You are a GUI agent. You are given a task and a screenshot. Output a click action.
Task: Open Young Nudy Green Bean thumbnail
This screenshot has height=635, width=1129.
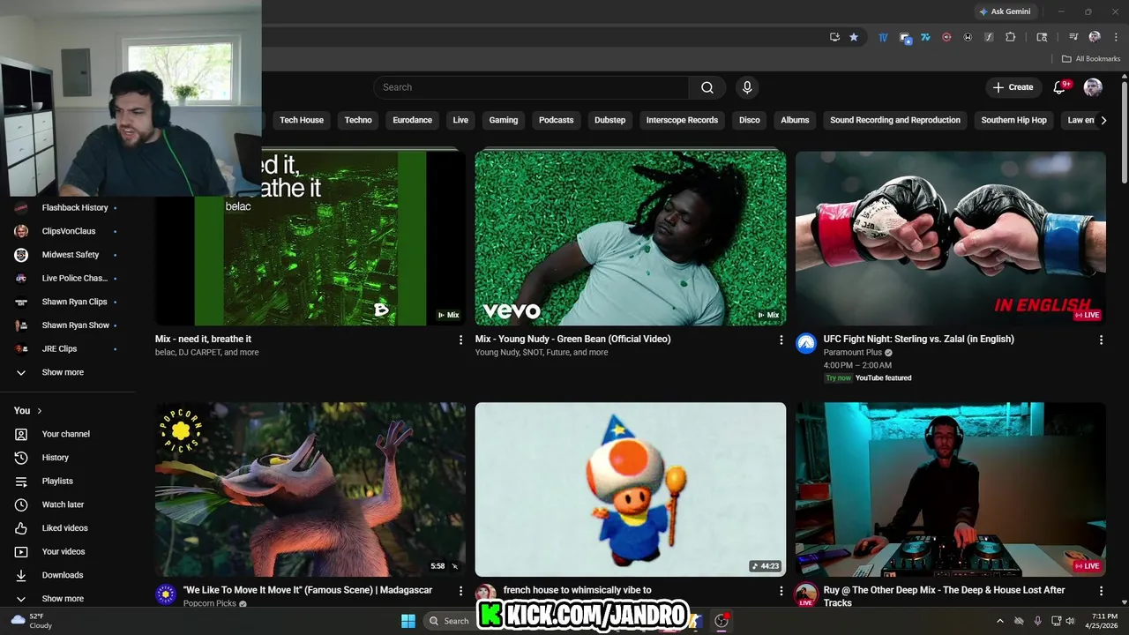pos(631,238)
